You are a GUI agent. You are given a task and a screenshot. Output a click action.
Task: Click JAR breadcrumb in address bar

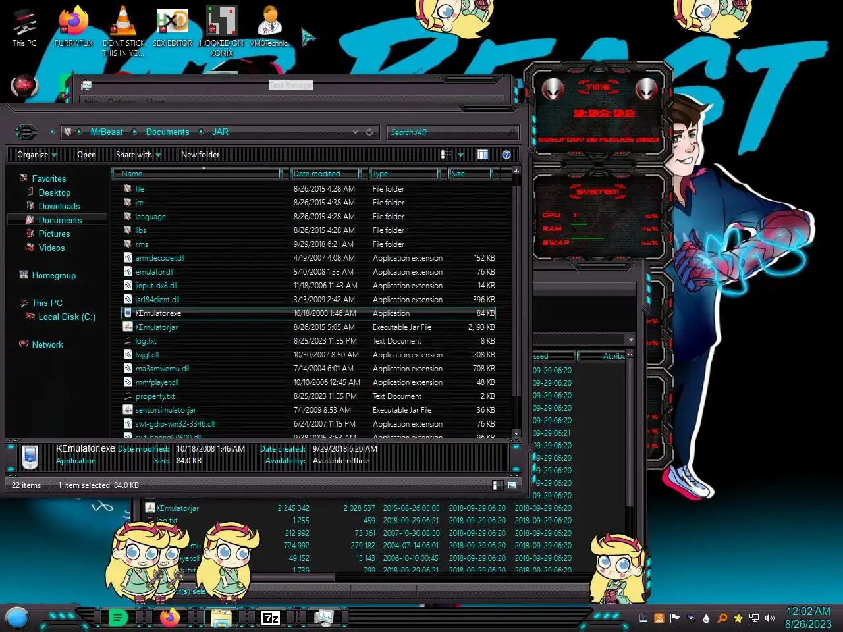click(x=220, y=132)
